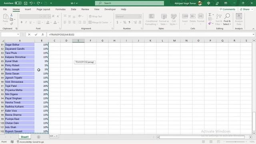Click inside the formula bar text
The width and height of the screenshot is (256, 144).
point(62,35)
